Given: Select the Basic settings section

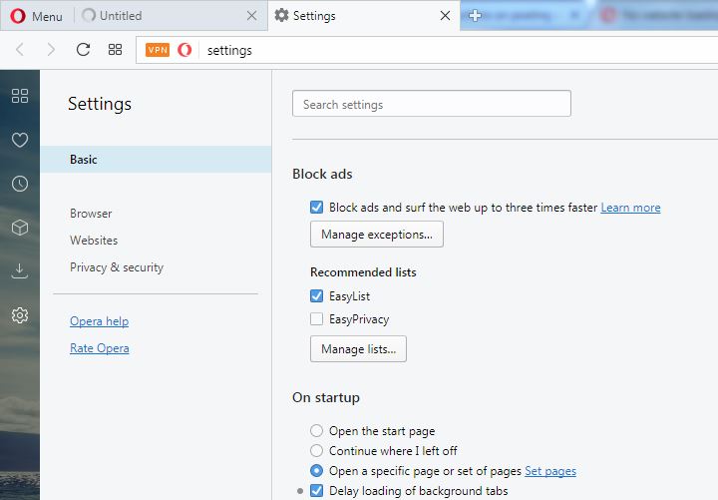Looking at the screenshot, I should [156, 160].
